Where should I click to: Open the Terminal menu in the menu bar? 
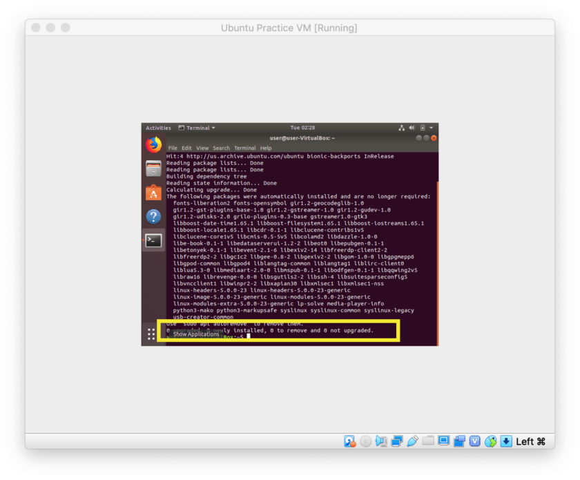(x=245, y=148)
